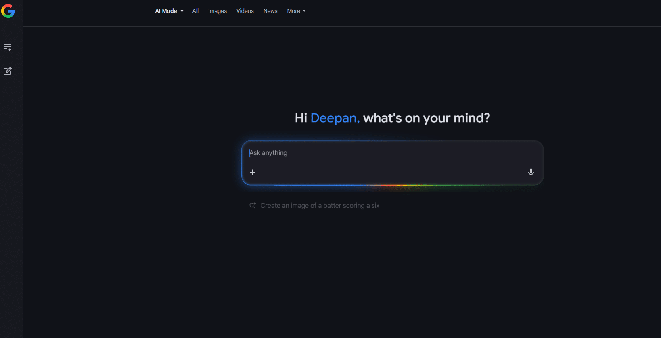Go to the Videos tab
661x338 pixels.
click(x=245, y=11)
